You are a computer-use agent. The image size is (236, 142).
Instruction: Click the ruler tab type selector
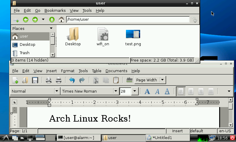point(14,102)
